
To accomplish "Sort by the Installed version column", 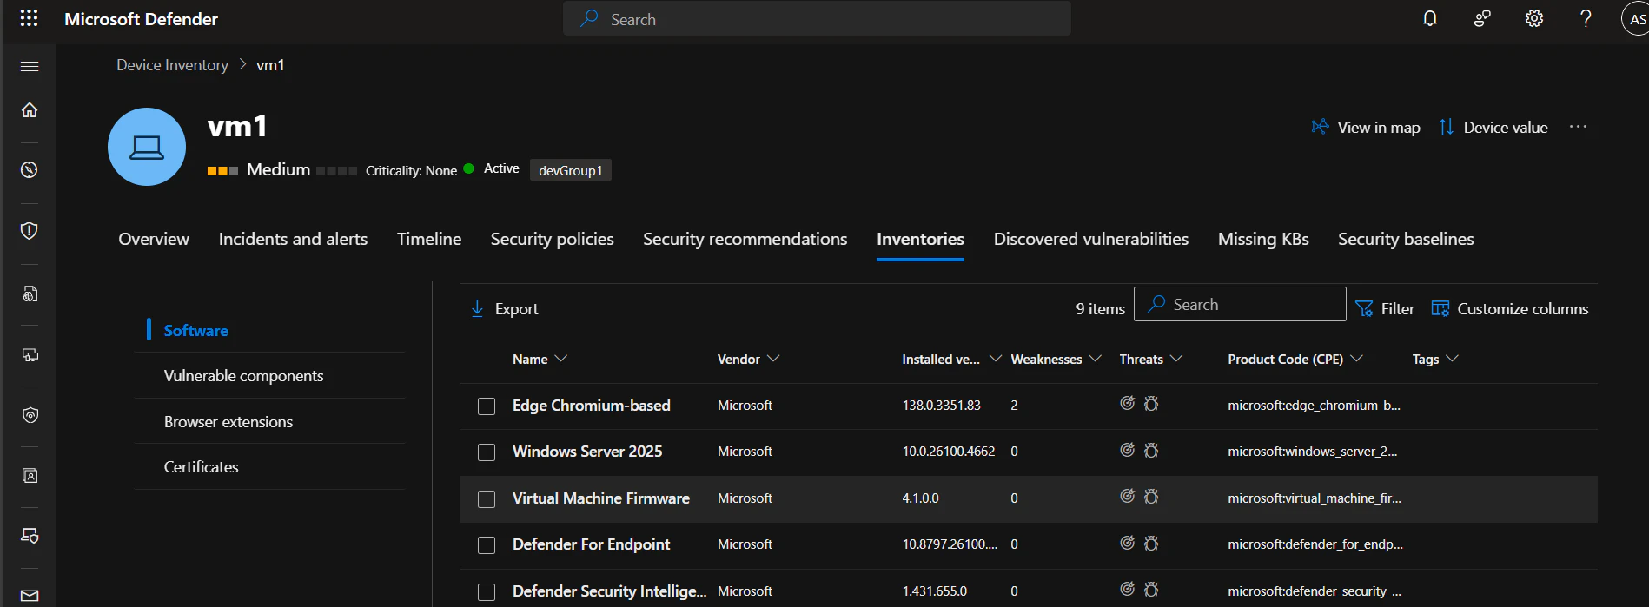I will point(951,359).
